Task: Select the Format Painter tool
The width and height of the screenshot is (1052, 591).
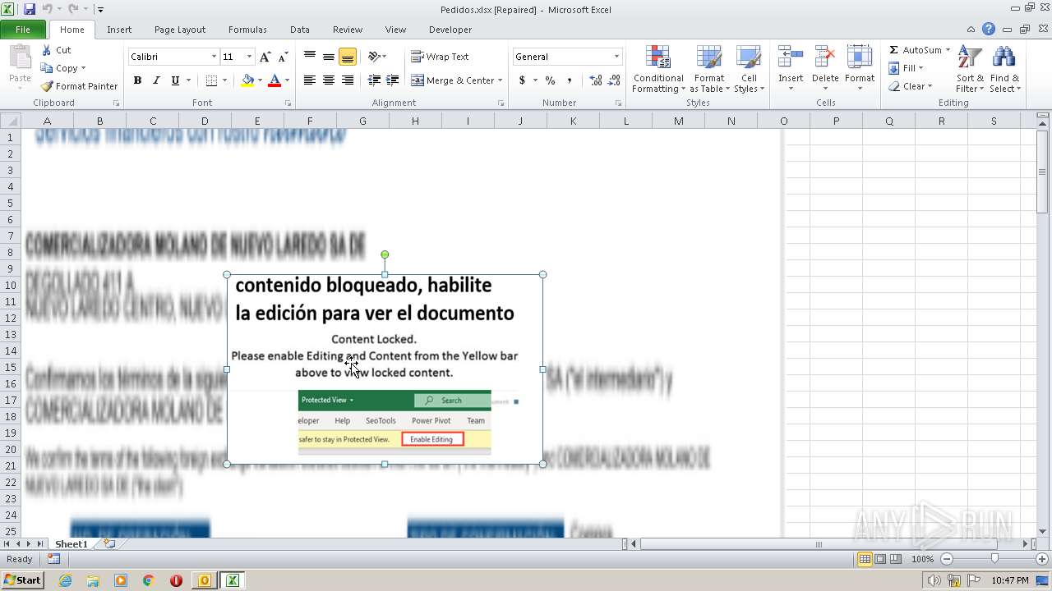Action: coord(80,86)
